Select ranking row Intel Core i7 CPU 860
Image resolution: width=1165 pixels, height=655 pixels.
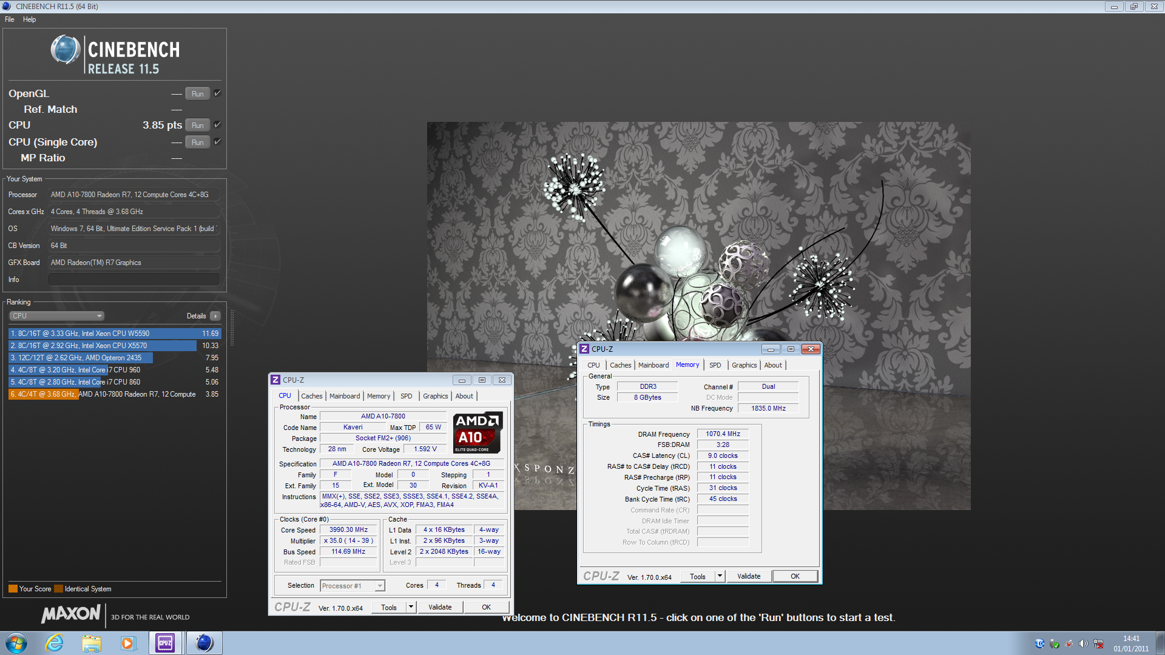[x=115, y=382]
